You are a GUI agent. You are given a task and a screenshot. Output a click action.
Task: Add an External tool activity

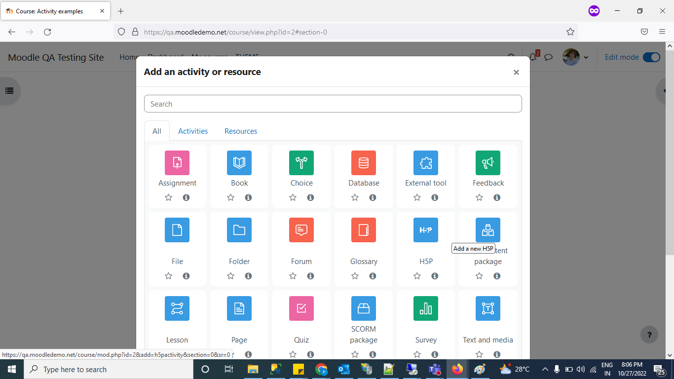click(x=426, y=163)
